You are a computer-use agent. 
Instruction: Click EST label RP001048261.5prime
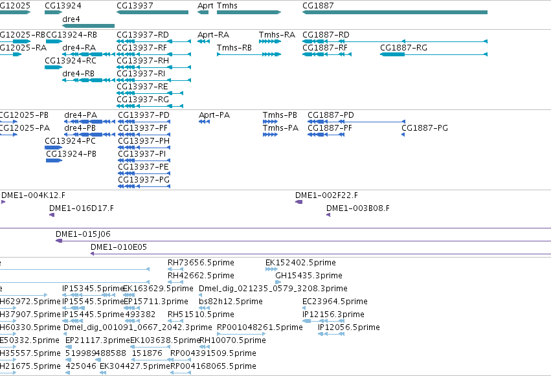click(260, 328)
